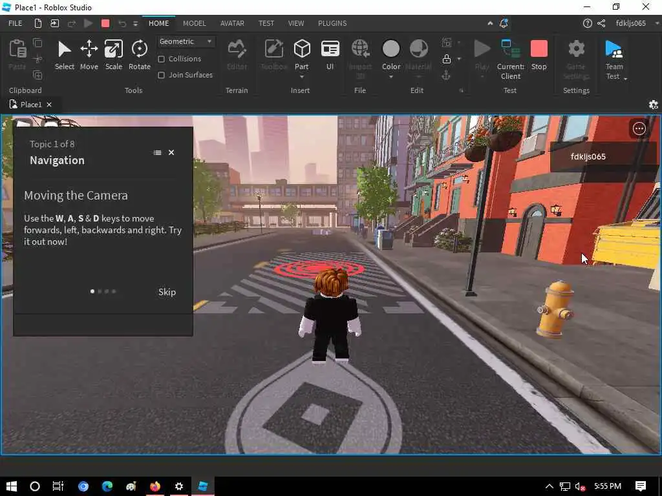Open quick access toolbar customize arrow
This screenshot has width=662, height=496.
[136, 24]
